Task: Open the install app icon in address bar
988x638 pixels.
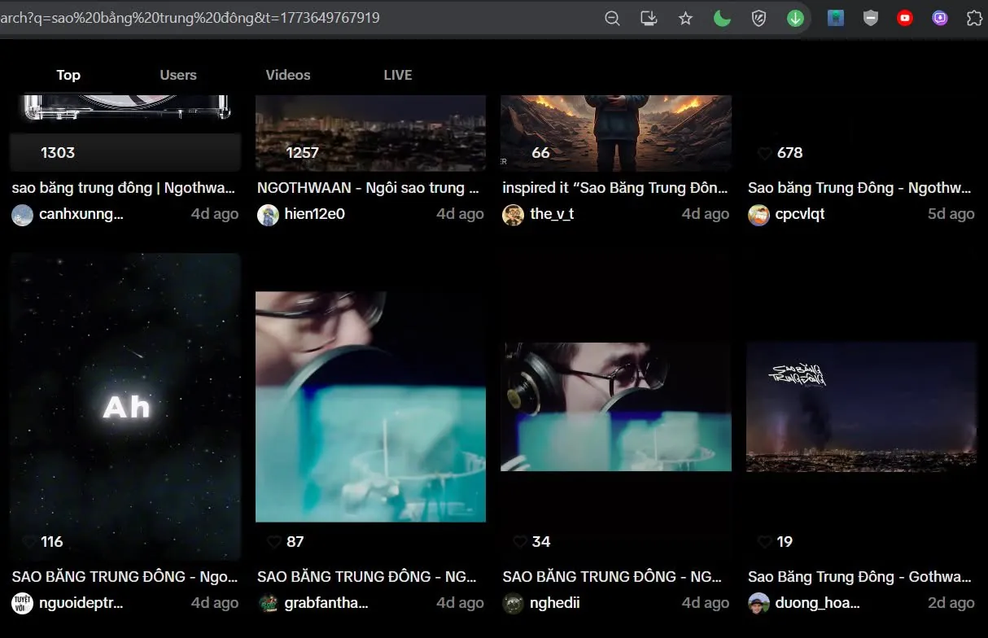Action: click(x=649, y=18)
